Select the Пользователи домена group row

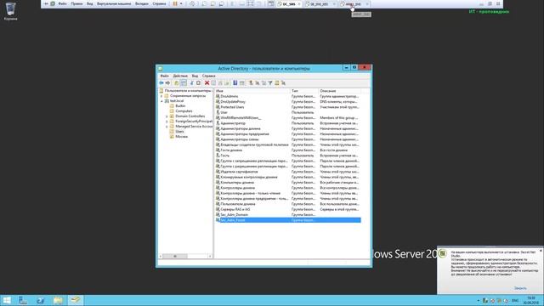pyautogui.click(x=288, y=204)
